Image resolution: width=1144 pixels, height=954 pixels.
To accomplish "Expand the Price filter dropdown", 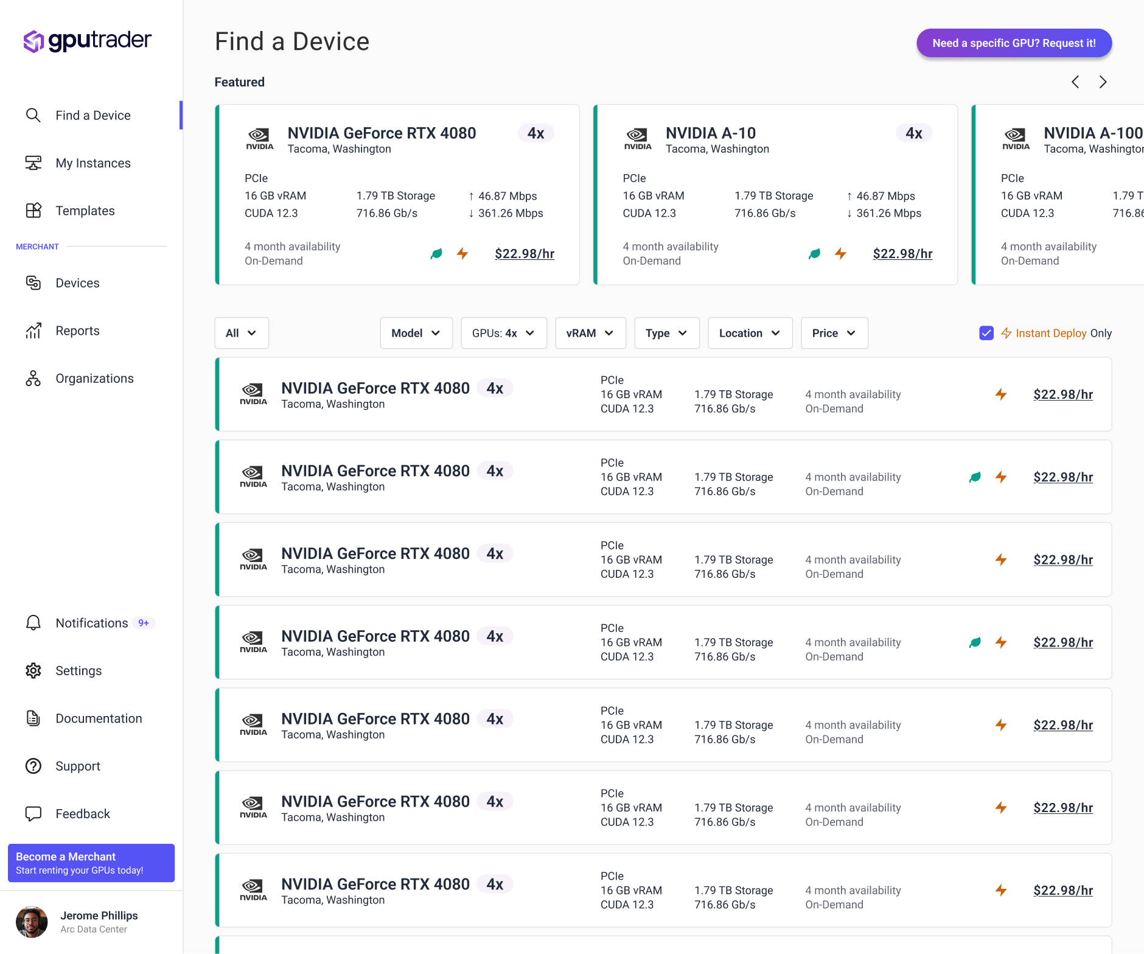I will coord(834,333).
